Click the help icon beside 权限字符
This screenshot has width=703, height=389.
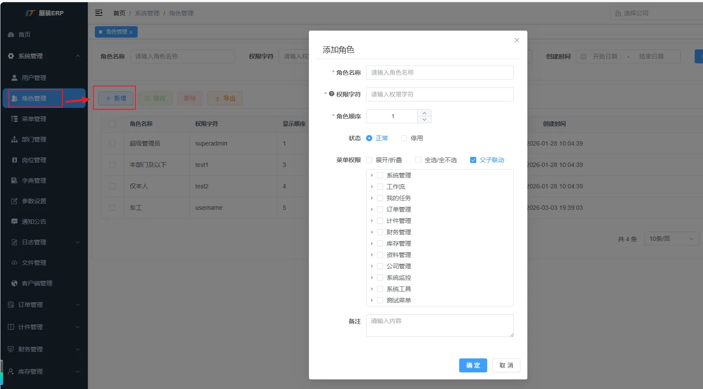[332, 94]
